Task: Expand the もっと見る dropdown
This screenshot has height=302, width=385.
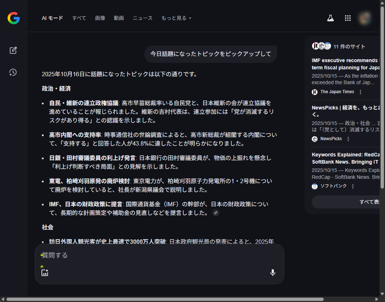Action: coord(176,18)
